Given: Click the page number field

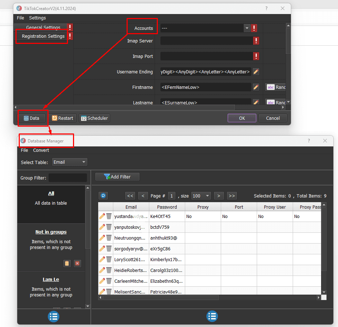Looking at the screenshot, I should [x=172, y=196].
